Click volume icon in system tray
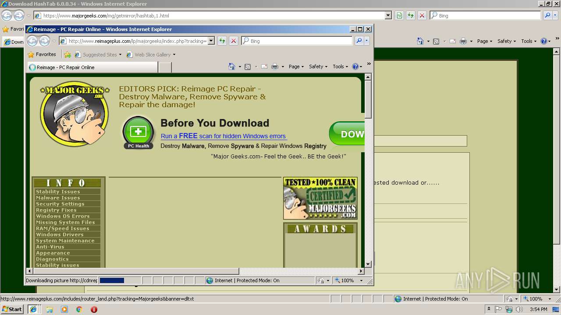 pyautogui.click(x=519, y=309)
